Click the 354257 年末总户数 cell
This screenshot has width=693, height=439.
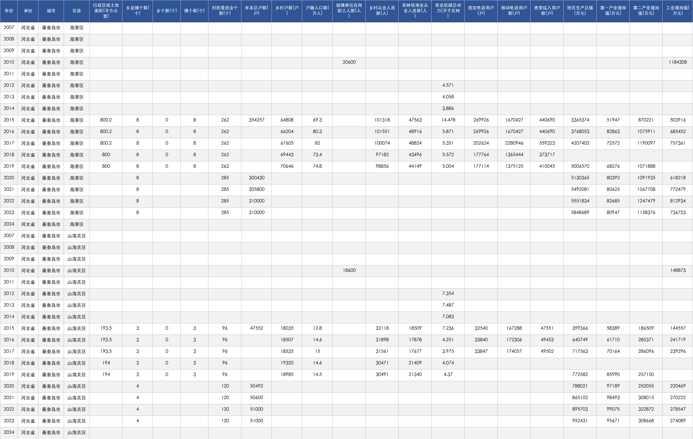[x=257, y=120]
